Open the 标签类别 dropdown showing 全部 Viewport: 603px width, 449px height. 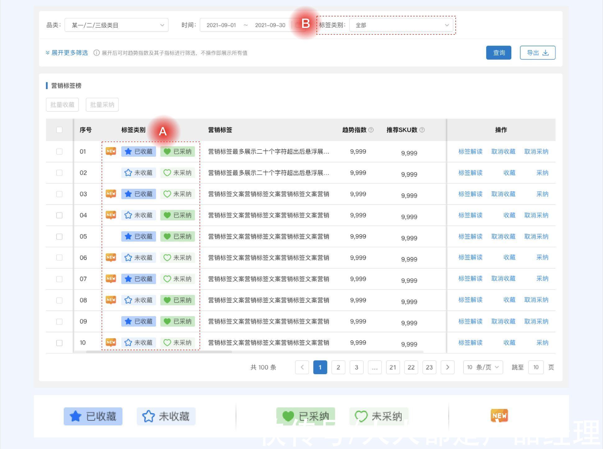click(x=402, y=25)
